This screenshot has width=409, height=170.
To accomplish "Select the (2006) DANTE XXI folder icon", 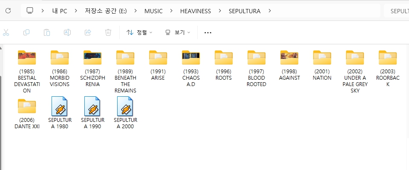I will point(27,106).
